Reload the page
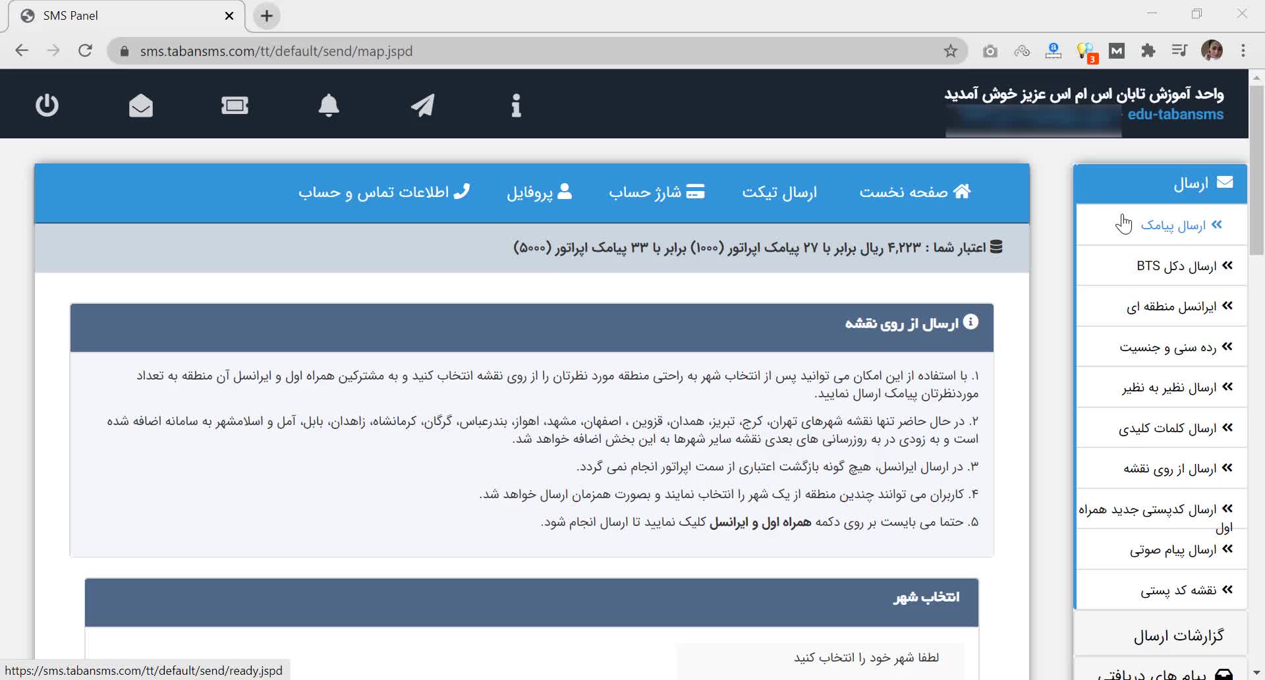Screen dimensions: 1265x680 (85, 51)
